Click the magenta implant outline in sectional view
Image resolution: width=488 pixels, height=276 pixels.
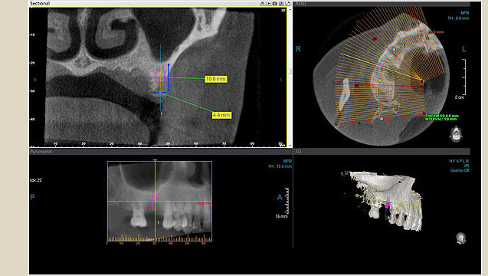[x=160, y=77]
